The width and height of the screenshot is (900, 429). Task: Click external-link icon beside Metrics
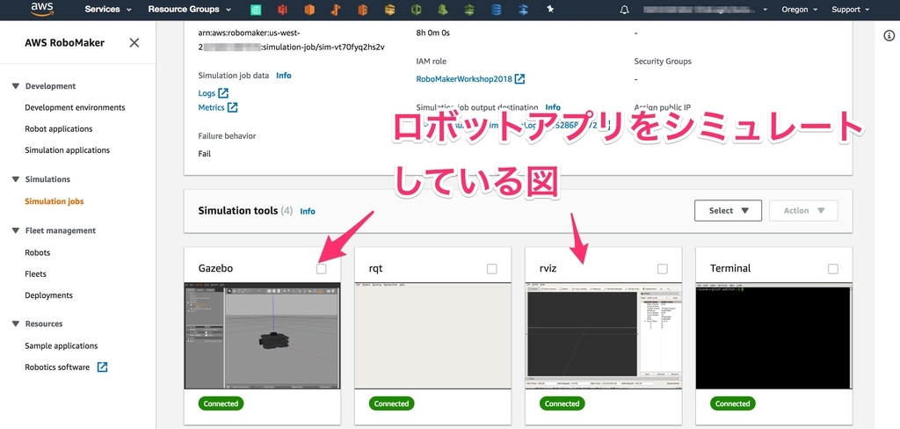[x=232, y=107]
